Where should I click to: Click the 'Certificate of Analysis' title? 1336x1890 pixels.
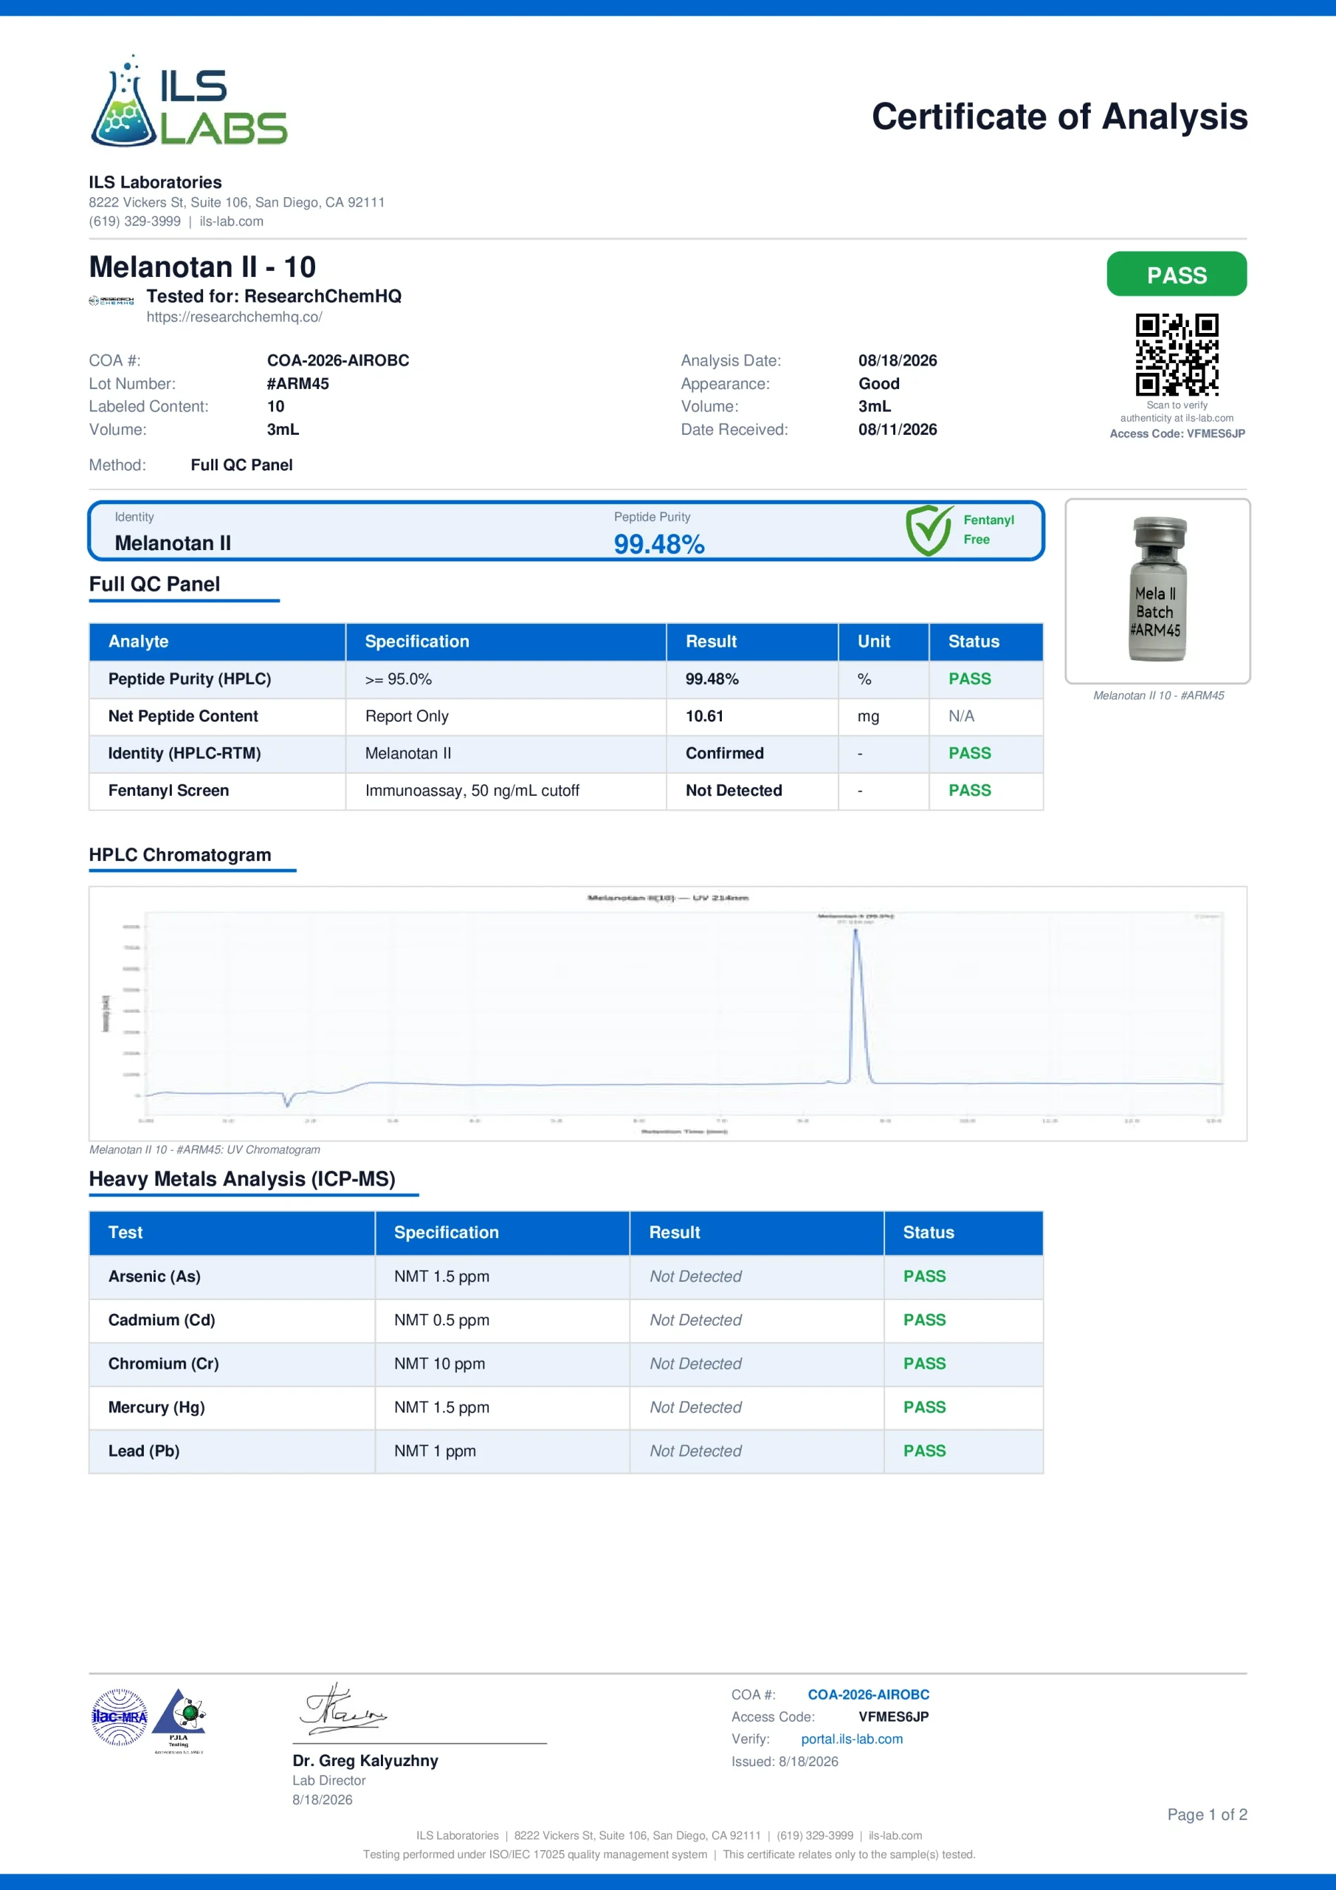point(1059,117)
